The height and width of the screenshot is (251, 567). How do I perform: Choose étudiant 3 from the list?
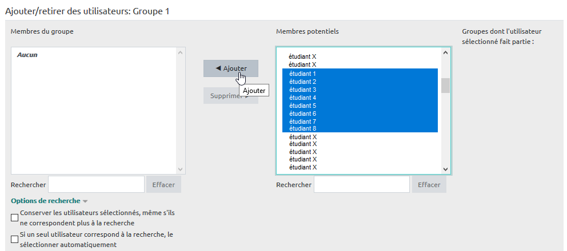click(x=302, y=90)
